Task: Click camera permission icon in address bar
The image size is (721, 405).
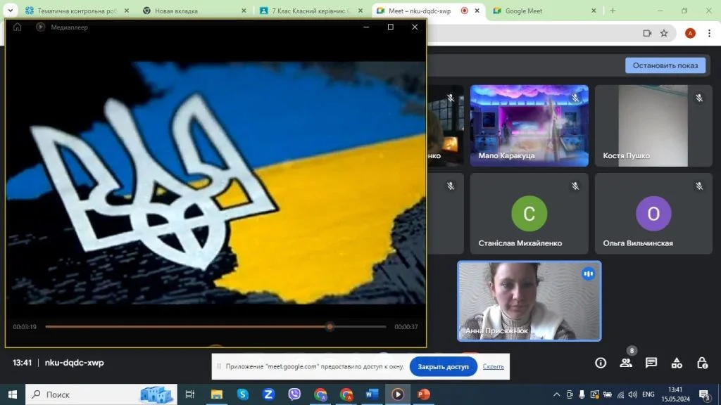Action: click(647, 33)
